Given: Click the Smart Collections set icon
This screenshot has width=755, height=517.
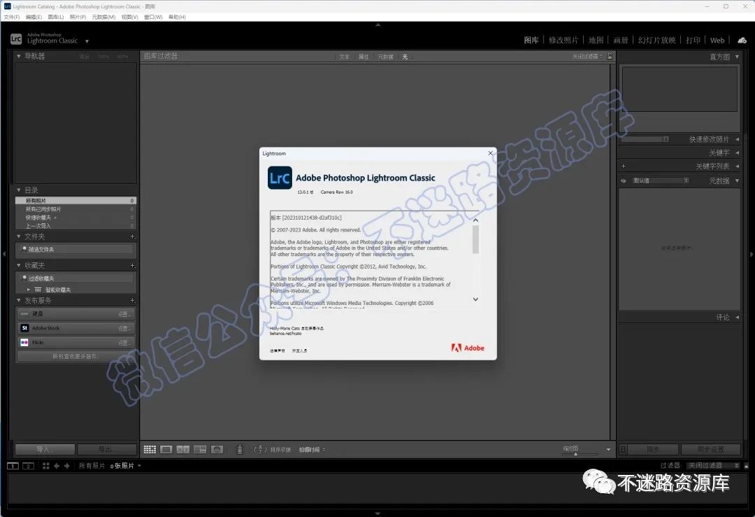Looking at the screenshot, I should click(38, 290).
